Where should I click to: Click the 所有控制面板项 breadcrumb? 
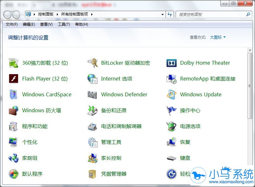75,14
